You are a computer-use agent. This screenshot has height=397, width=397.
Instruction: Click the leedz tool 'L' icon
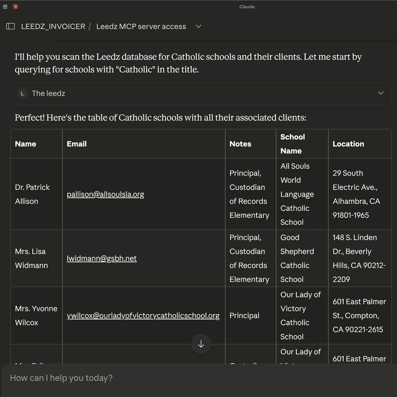tap(22, 93)
